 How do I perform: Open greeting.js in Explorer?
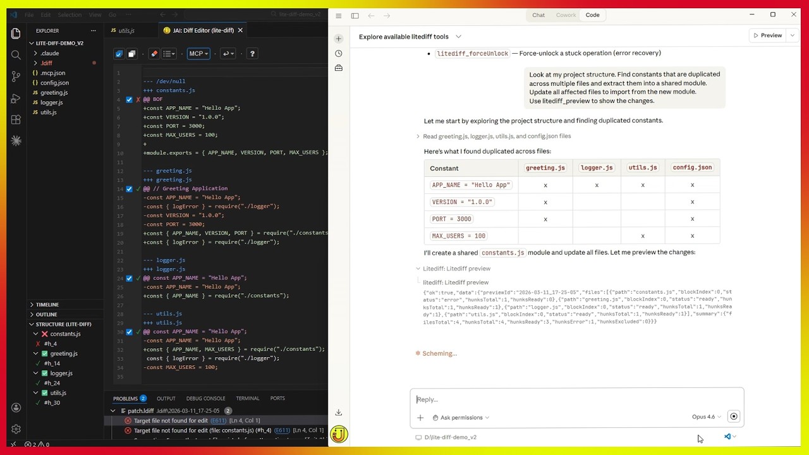click(x=54, y=92)
